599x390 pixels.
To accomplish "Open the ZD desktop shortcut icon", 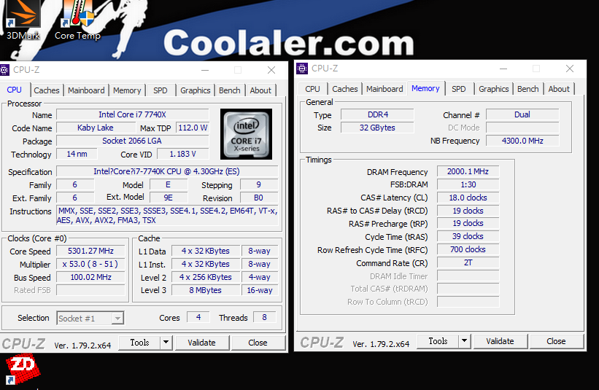I will coord(22,368).
